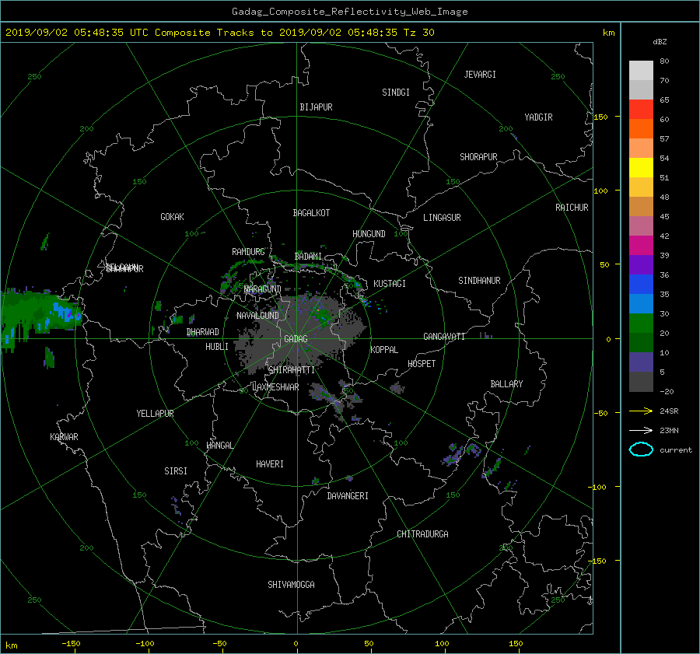Screen dimensions: 700x654
Task: Click the SHIRAHATTI city label
Action: (292, 370)
